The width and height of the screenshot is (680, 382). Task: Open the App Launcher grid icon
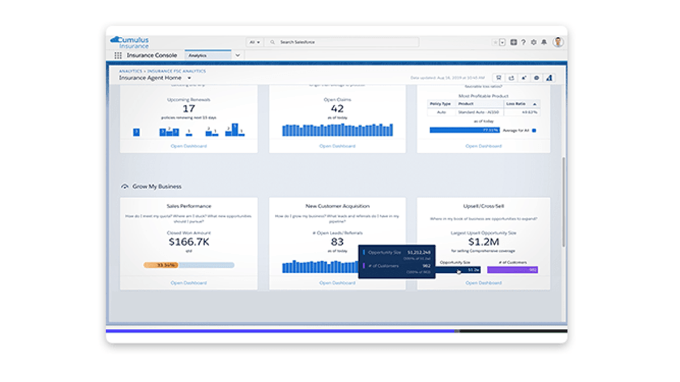pyautogui.click(x=118, y=55)
